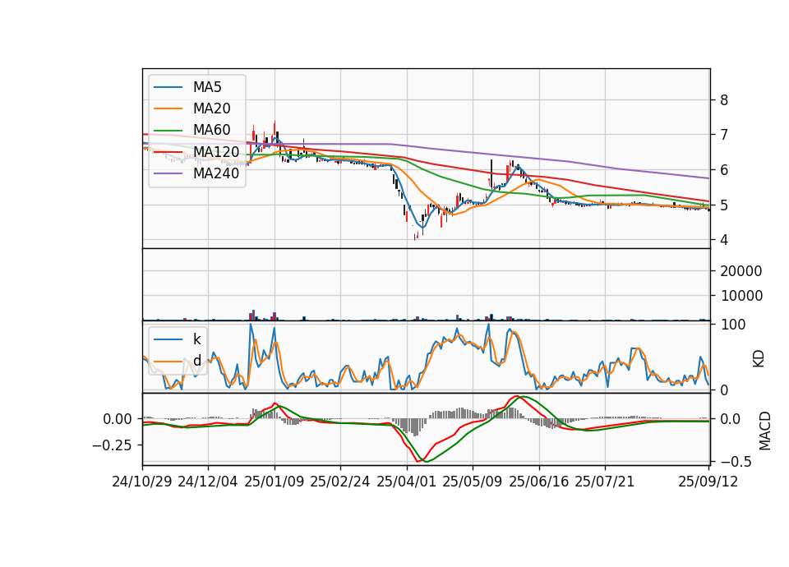This screenshot has height=567, width=789.
Task: Click the MACD left axis value 0.00
Action: pyautogui.click(x=118, y=419)
